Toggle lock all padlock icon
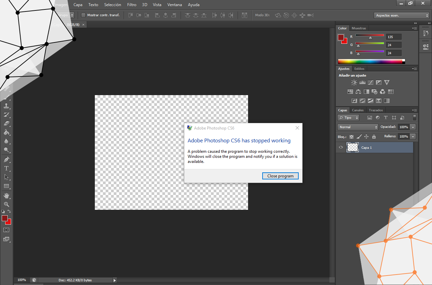This screenshot has width=432, height=285. click(374, 137)
